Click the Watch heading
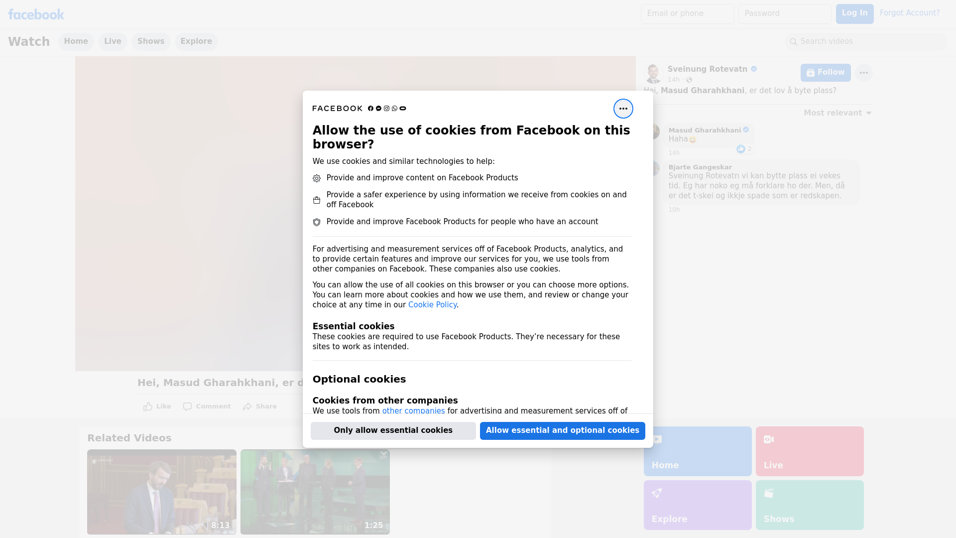 pos(29,42)
